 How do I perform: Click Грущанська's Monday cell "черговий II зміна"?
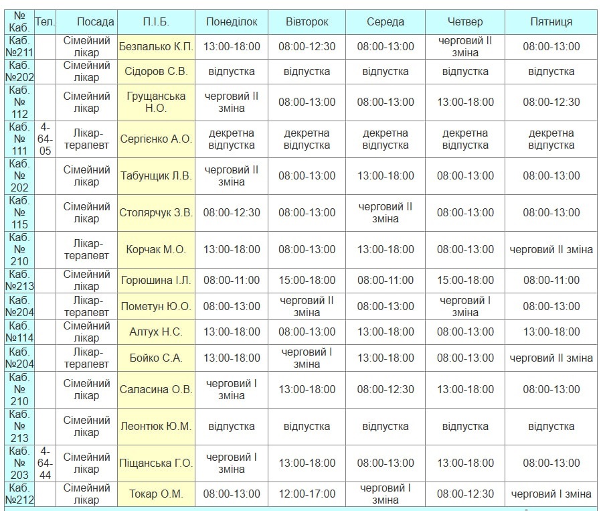coord(232,102)
